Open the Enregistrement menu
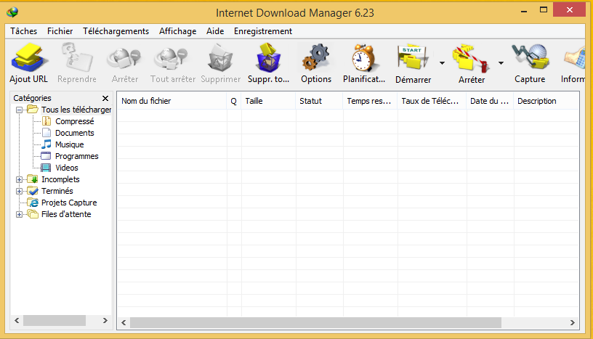Image resolution: width=593 pixels, height=339 pixels. coord(263,31)
